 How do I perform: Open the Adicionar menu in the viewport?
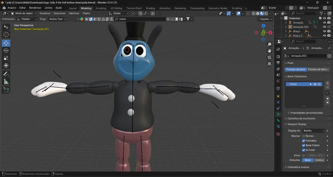[x=74, y=13]
